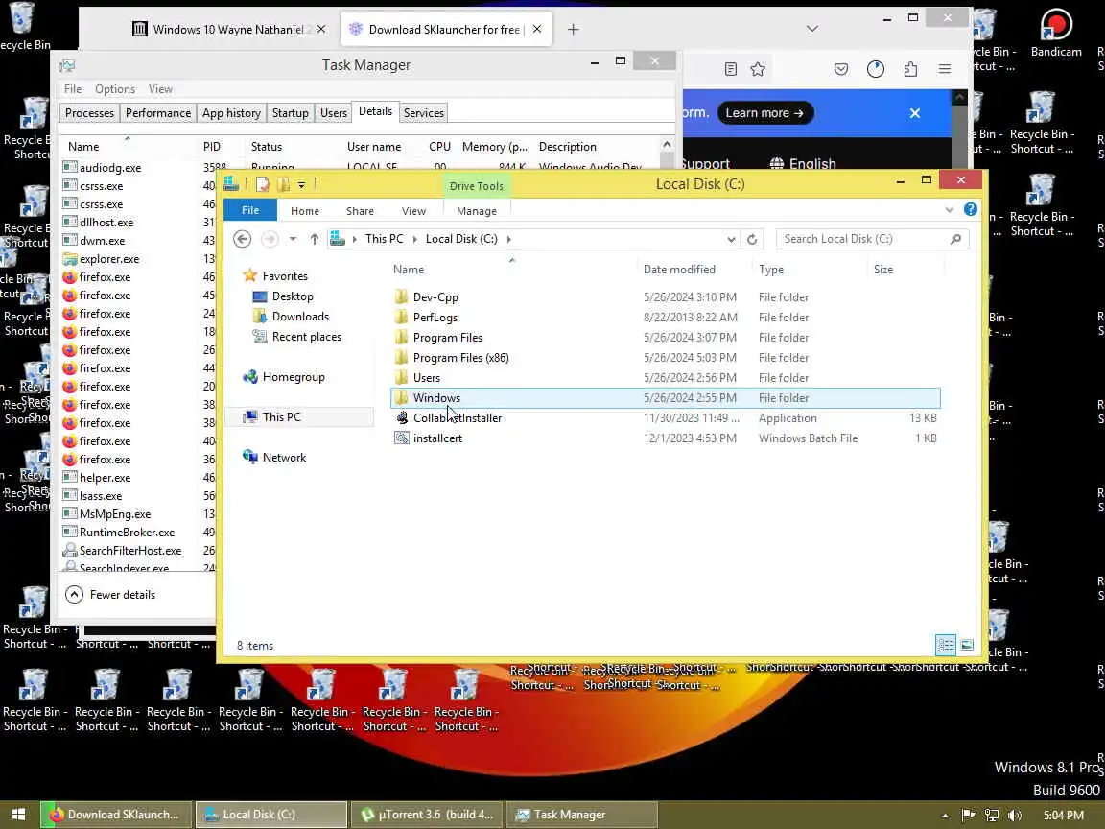Switch to the Startup tab
Image resolution: width=1105 pixels, height=829 pixels.
coord(291,113)
